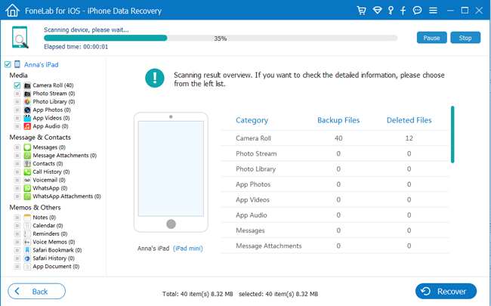Select WhatsApp Attachments (0) in sidebar

(66, 196)
